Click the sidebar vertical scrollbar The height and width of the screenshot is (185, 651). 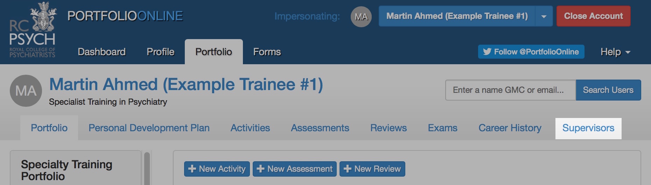coord(147,168)
